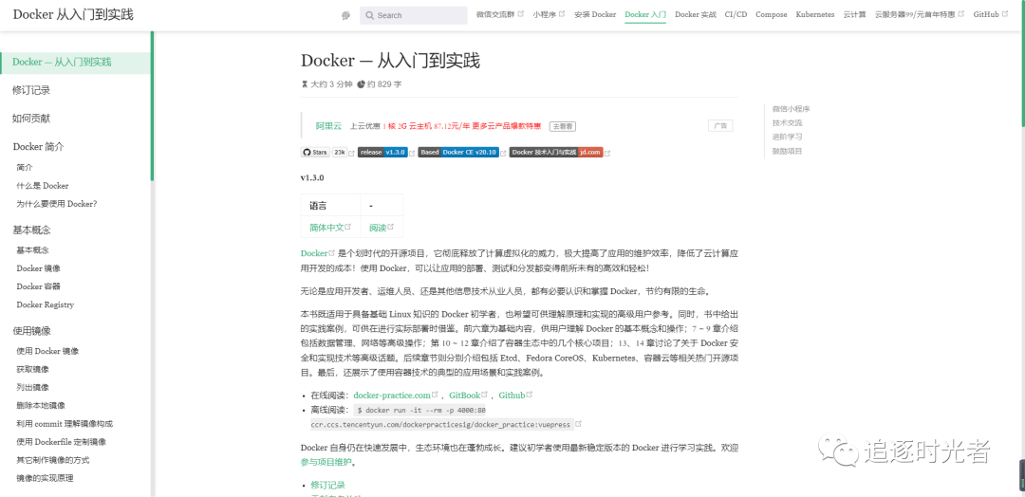
Task: Click the sidebar vertical scrollbar thumb
Action: click(x=152, y=106)
